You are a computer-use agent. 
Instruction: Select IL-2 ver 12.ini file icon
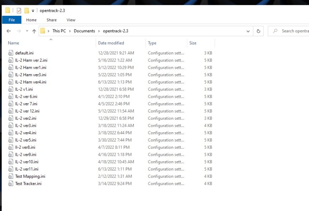(11, 111)
